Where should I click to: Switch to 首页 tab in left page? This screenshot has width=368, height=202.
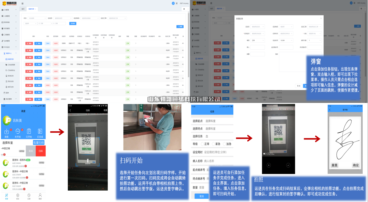23,9
